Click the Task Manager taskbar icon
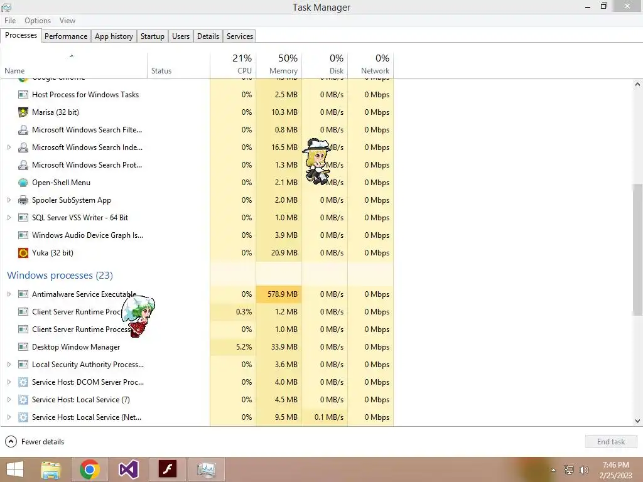 206,469
